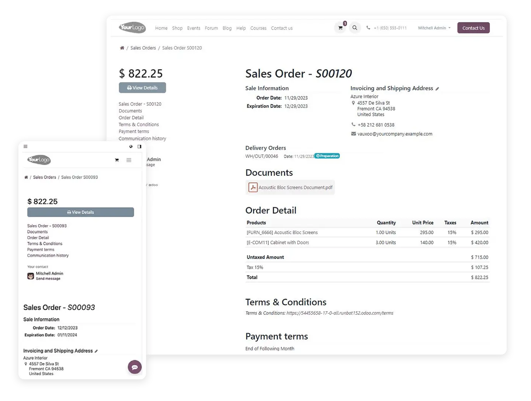Click the purple Contact Us button
The width and height of the screenshot is (531, 401).
(473, 28)
